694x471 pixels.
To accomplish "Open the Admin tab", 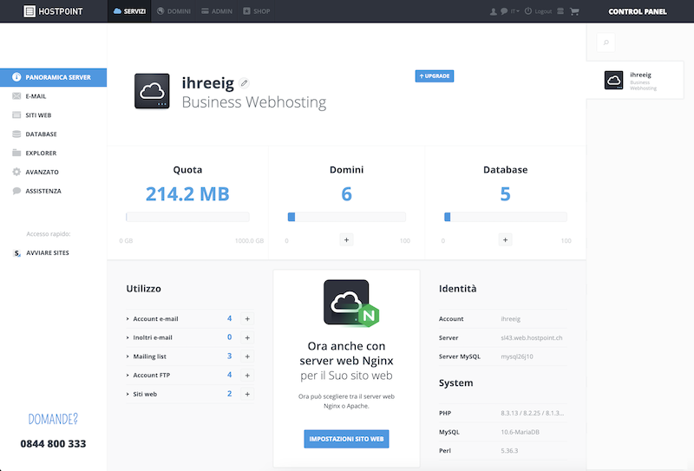I will pyautogui.click(x=217, y=11).
